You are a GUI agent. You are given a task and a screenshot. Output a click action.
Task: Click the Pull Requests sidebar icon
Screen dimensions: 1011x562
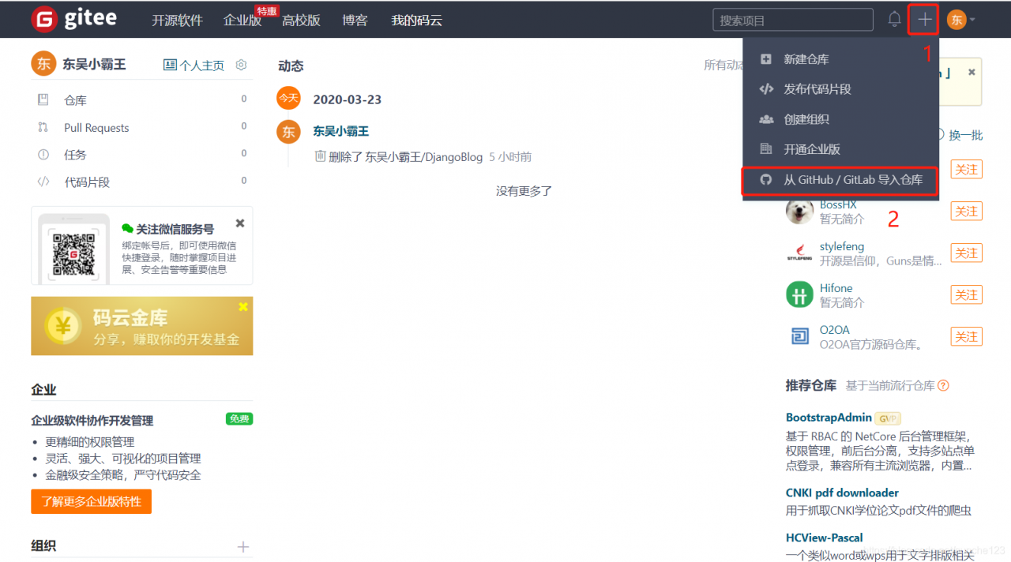(x=43, y=127)
